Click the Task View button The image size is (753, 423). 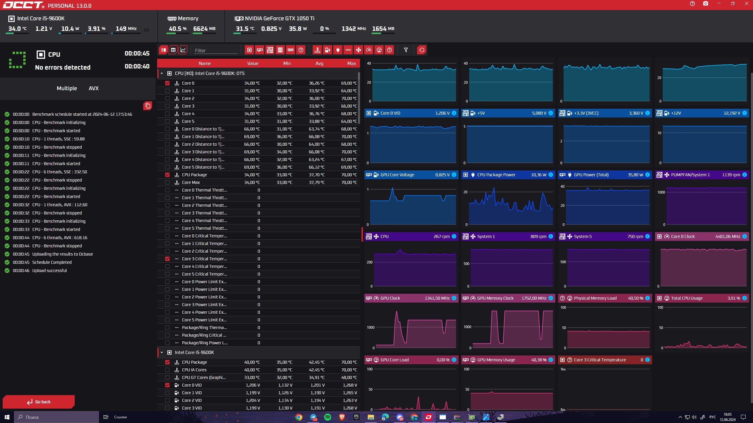pyautogui.click(x=106, y=417)
